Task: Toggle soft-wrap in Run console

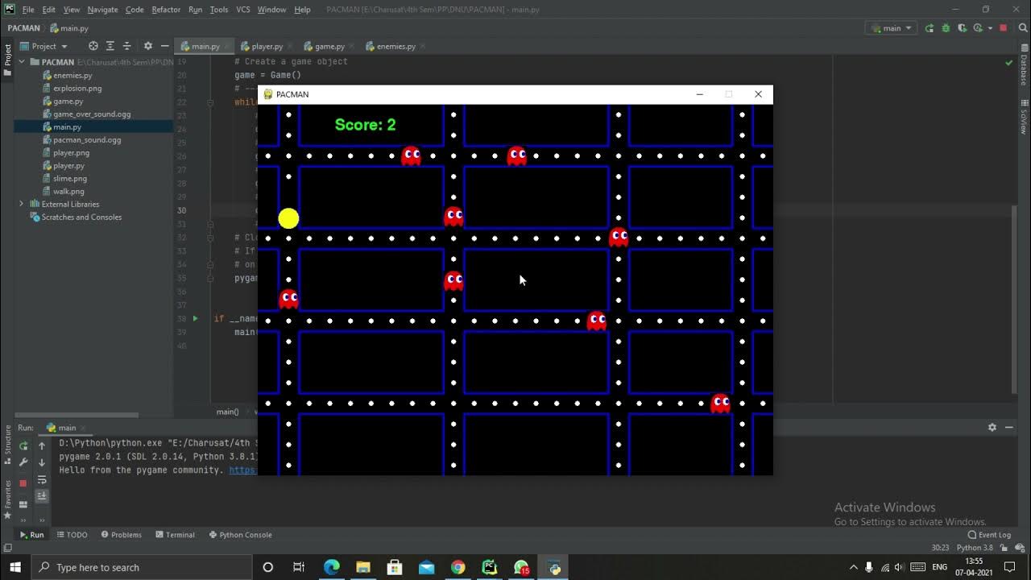Action: 42,480
